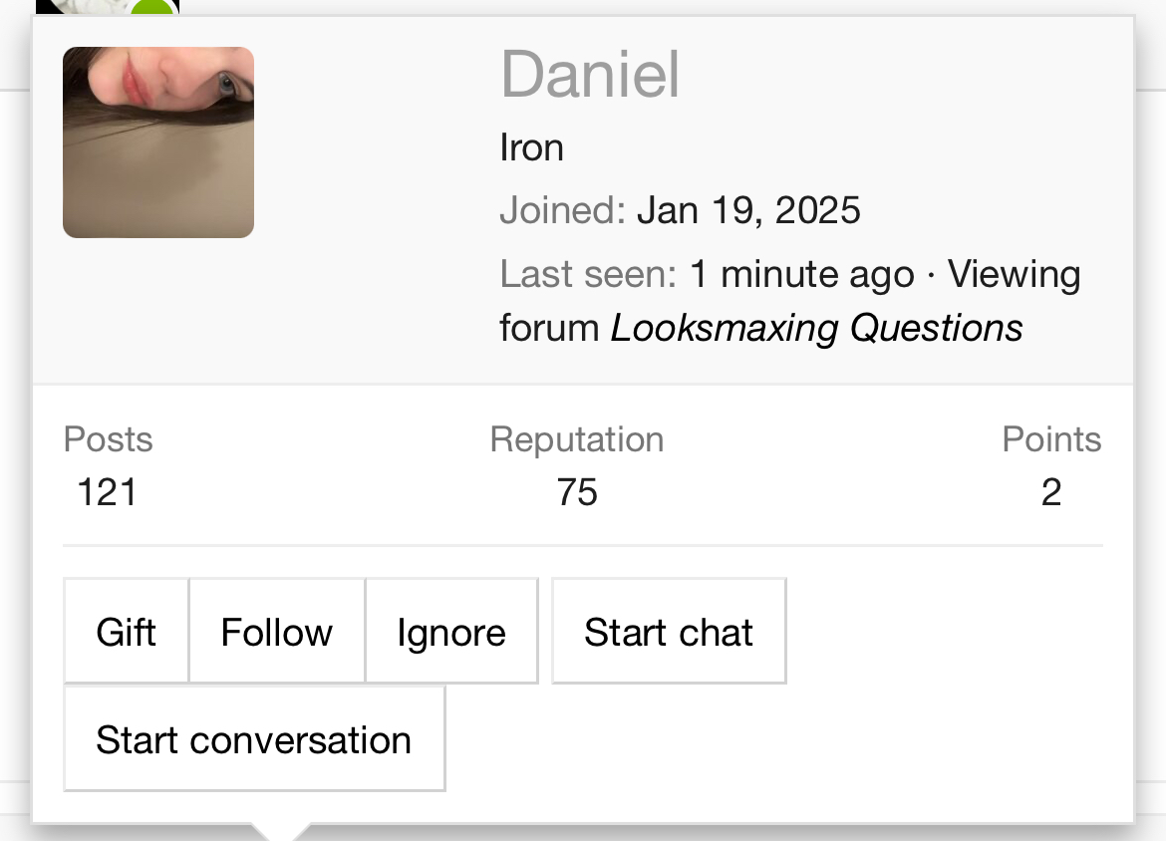
Task: Start conversation with Daniel
Action: click(254, 739)
